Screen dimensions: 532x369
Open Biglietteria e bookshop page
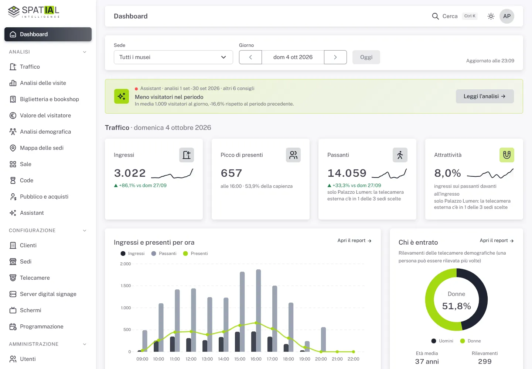click(48, 99)
